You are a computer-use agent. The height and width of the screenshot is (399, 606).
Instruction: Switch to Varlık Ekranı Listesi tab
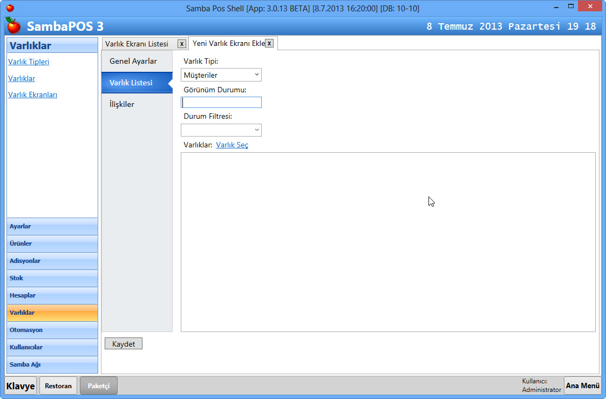click(137, 44)
